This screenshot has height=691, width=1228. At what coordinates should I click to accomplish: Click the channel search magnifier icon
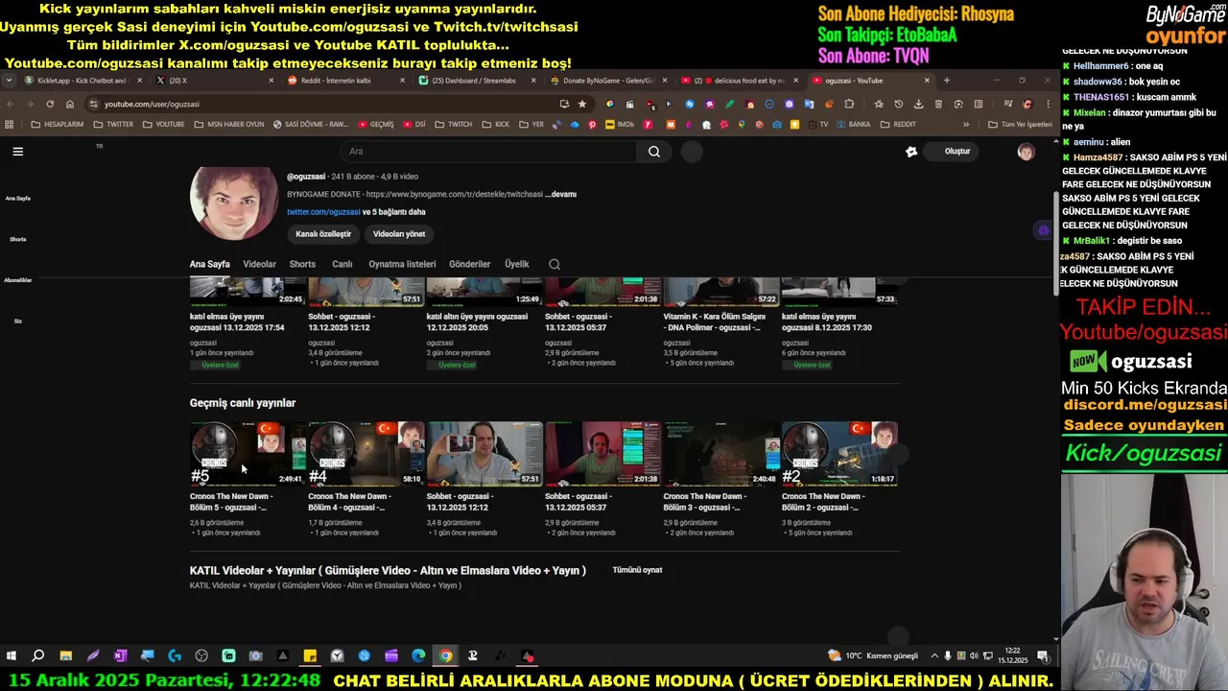click(555, 264)
